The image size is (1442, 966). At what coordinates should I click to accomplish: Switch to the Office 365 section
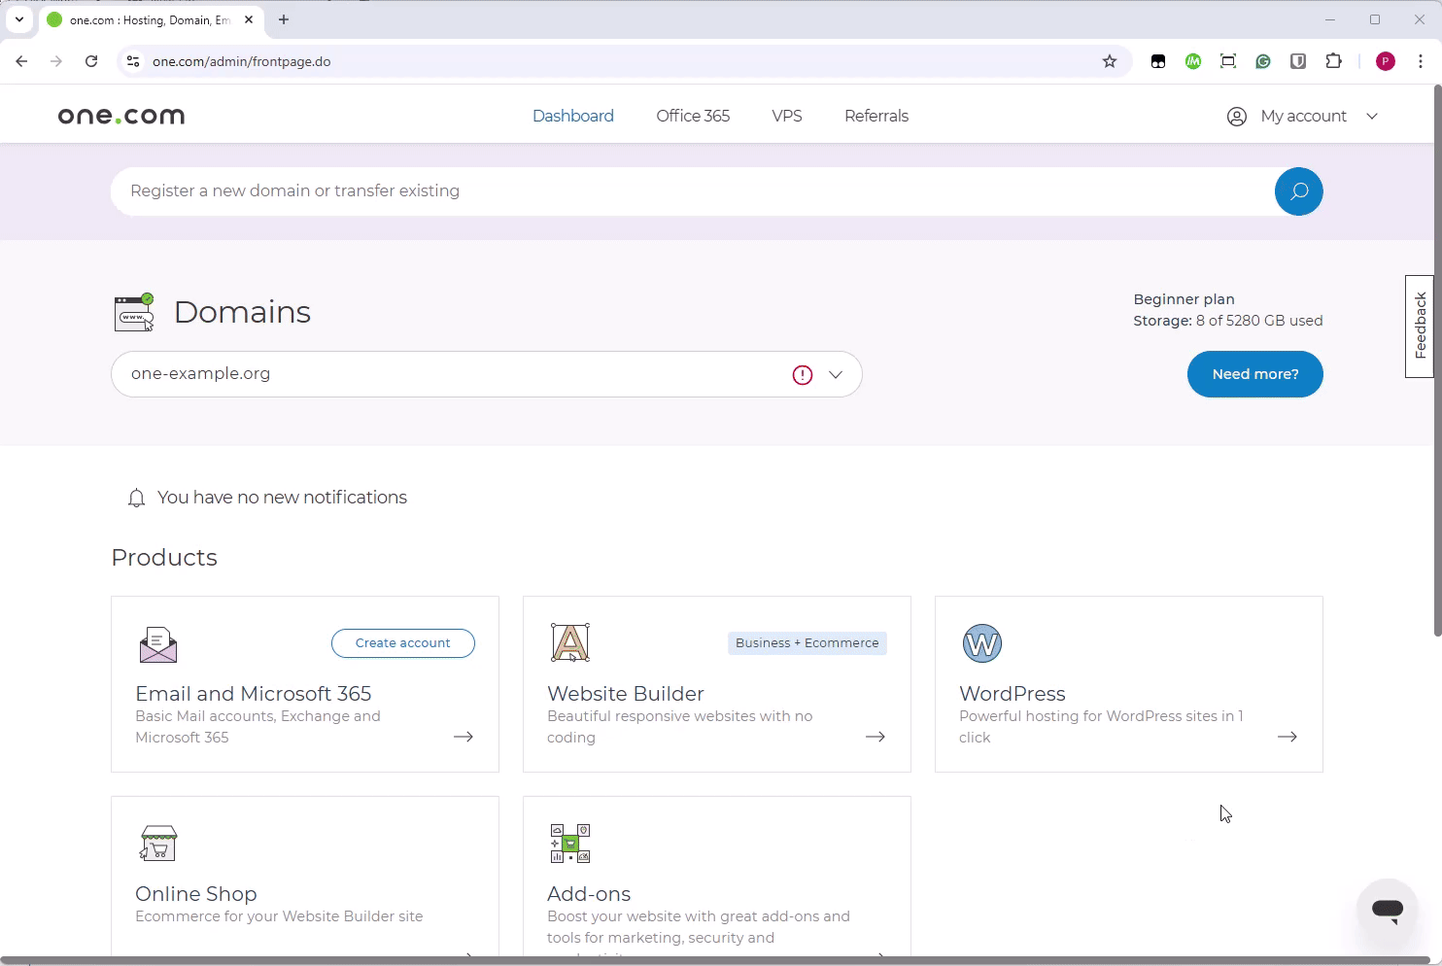coord(693,116)
